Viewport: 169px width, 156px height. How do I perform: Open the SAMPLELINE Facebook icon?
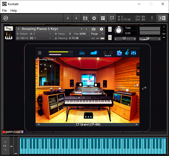[x=22, y=132]
